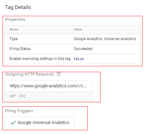
Task: Click the Type table row
Action: 73,39
